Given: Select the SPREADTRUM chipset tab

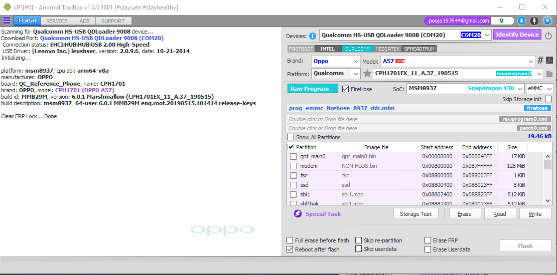Looking at the screenshot, I should tap(419, 49).
